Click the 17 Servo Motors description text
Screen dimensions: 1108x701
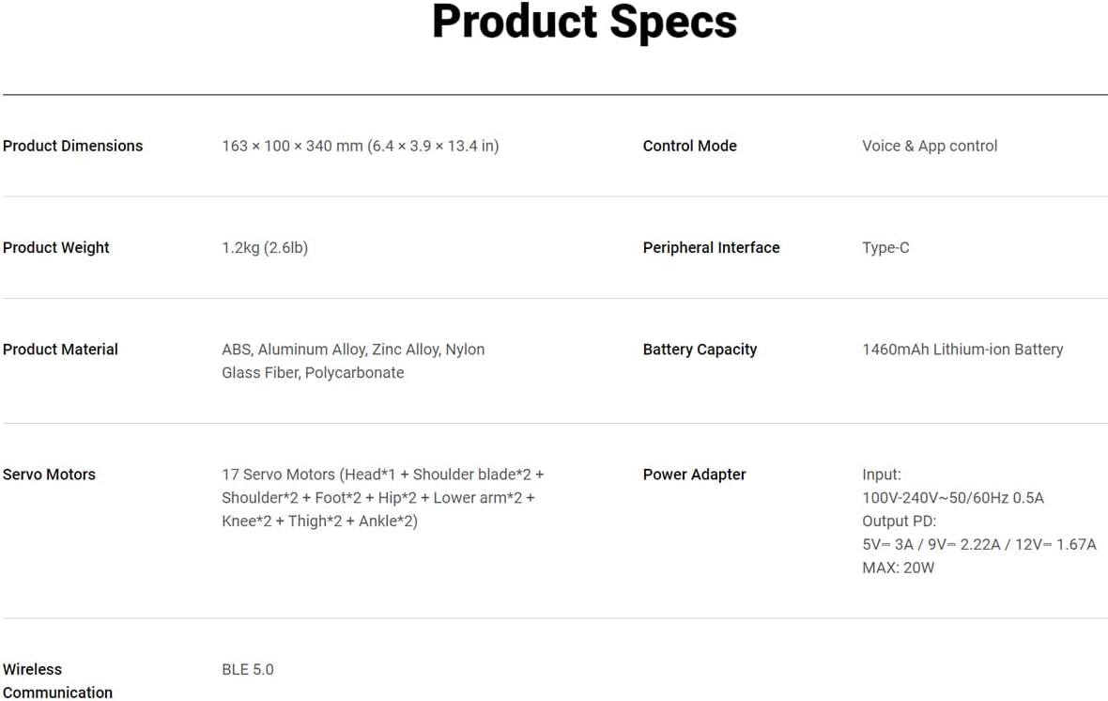[382, 497]
